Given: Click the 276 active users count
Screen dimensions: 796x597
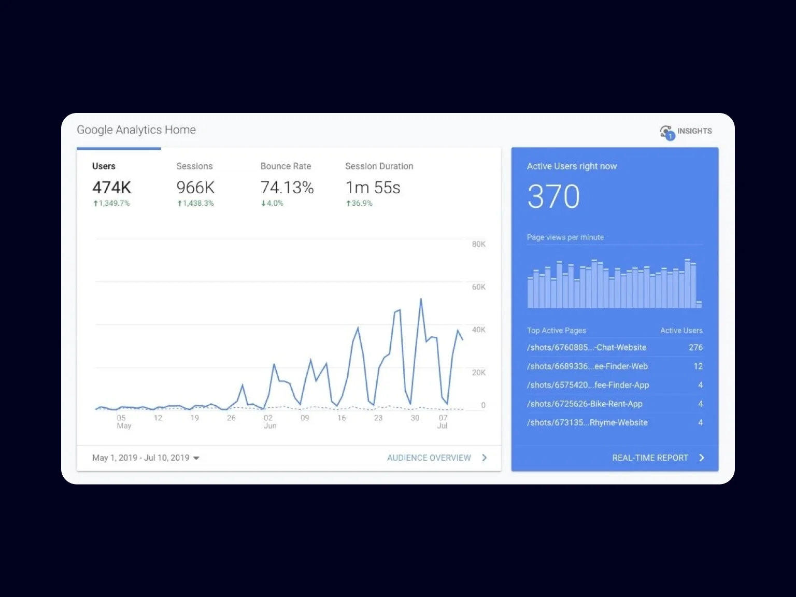Looking at the screenshot, I should click(x=695, y=348).
